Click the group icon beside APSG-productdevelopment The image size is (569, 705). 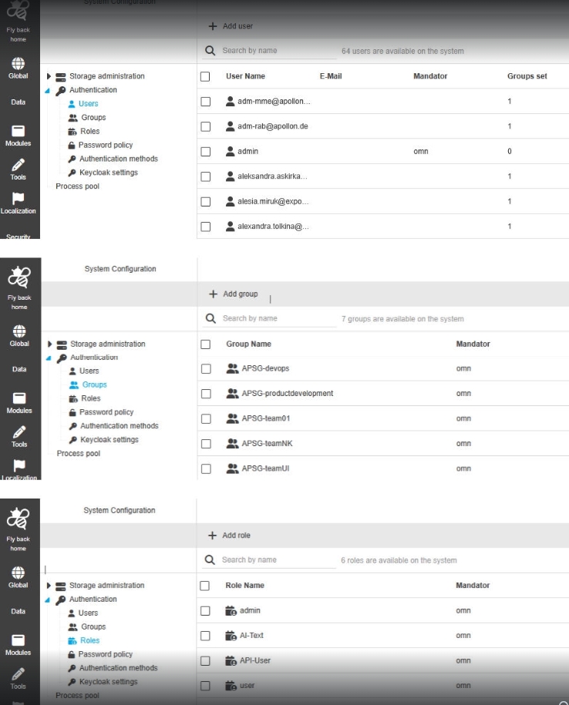click(232, 394)
